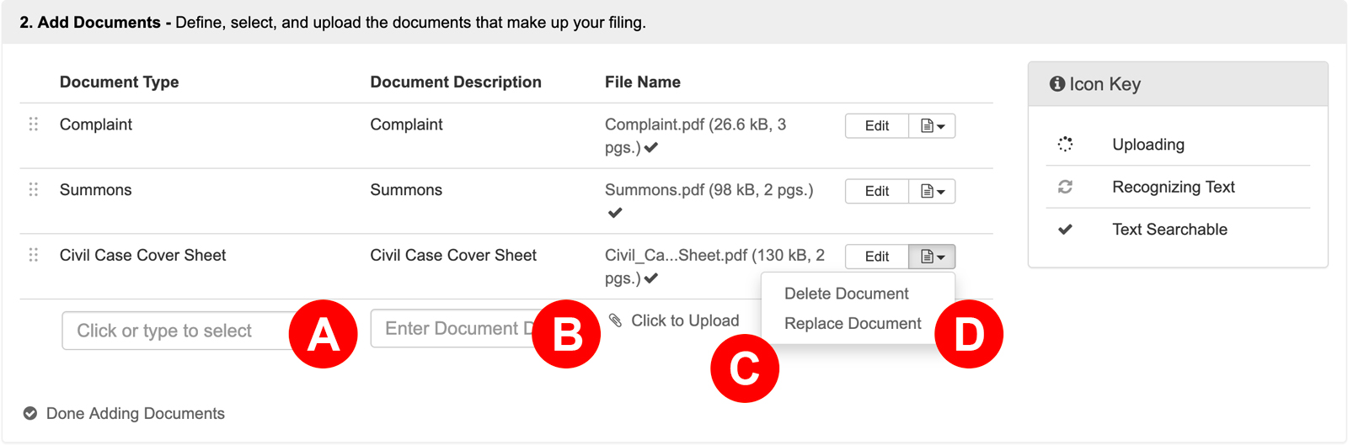This screenshot has width=1348, height=445.
Task: Click the checkmark after Civil_Ca...Sheet.pdf file name
Action: (x=651, y=278)
